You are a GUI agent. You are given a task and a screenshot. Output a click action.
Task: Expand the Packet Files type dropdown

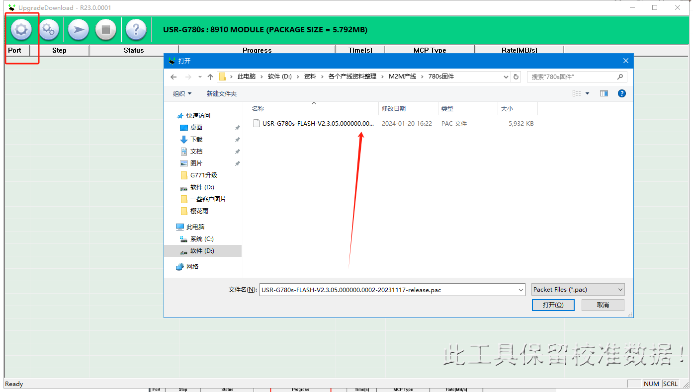(x=620, y=290)
